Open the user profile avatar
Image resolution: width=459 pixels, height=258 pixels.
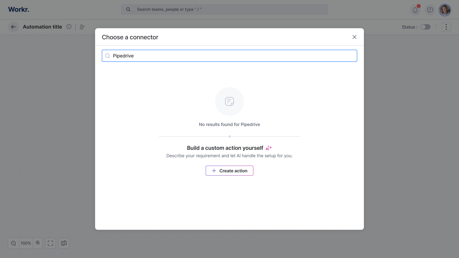coord(445,10)
